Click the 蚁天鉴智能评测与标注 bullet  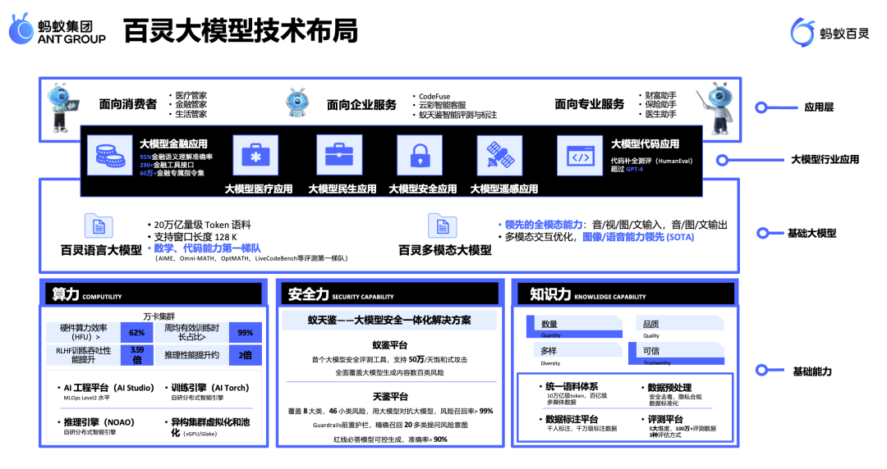pos(455,115)
